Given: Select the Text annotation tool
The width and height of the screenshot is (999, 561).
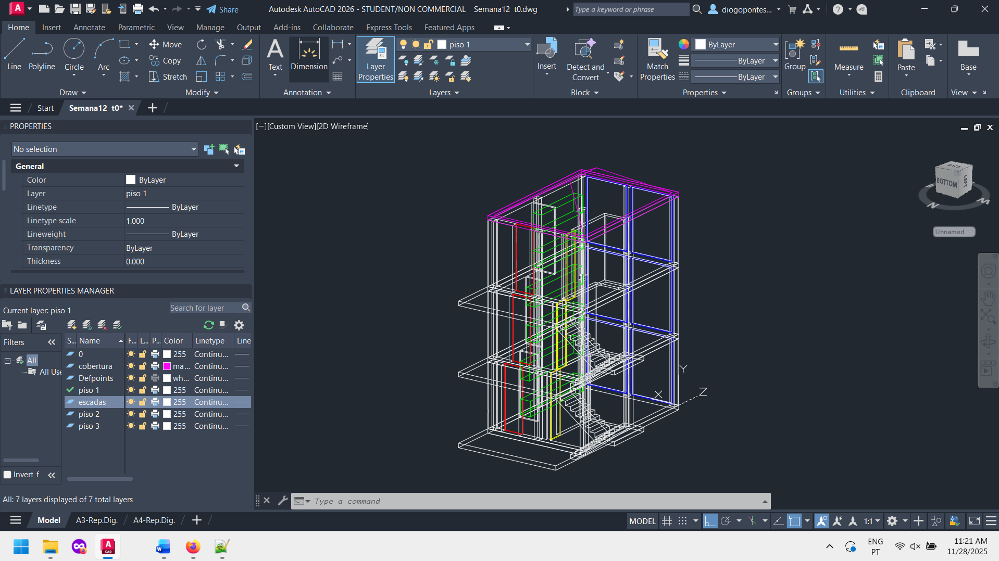Looking at the screenshot, I should coord(275,55).
